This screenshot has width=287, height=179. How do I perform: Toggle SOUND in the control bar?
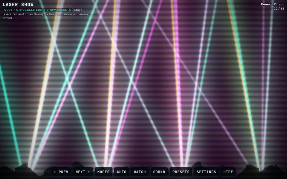(x=159, y=172)
